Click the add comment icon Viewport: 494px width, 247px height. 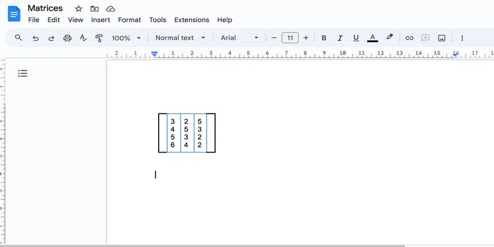click(425, 38)
